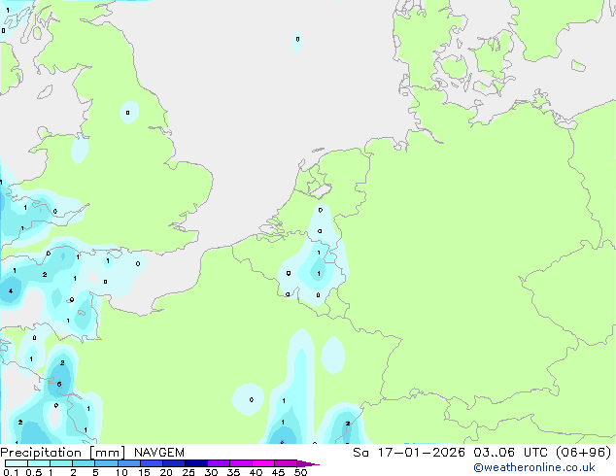The width and height of the screenshot is (616, 476).
Task: Click the date label Sa 17-01-2026
Action: tap(409, 453)
